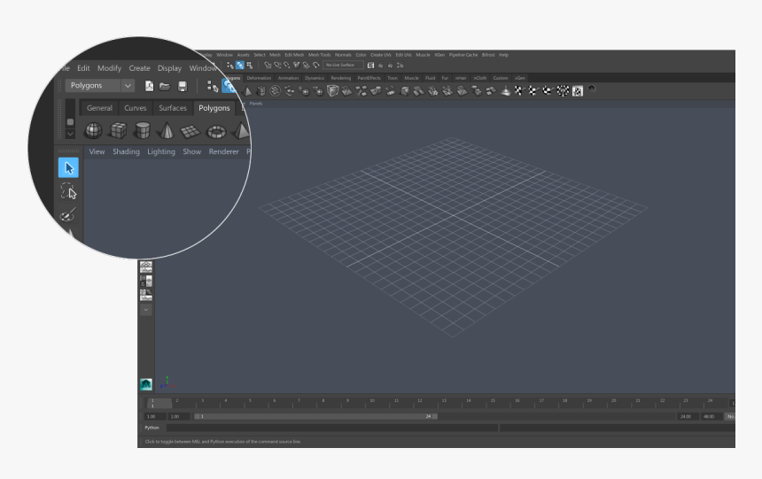The width and height of the screenshot is (762, 479).
Task: Toggle Make Live magnet icon
Action: (x=316, y=66)
